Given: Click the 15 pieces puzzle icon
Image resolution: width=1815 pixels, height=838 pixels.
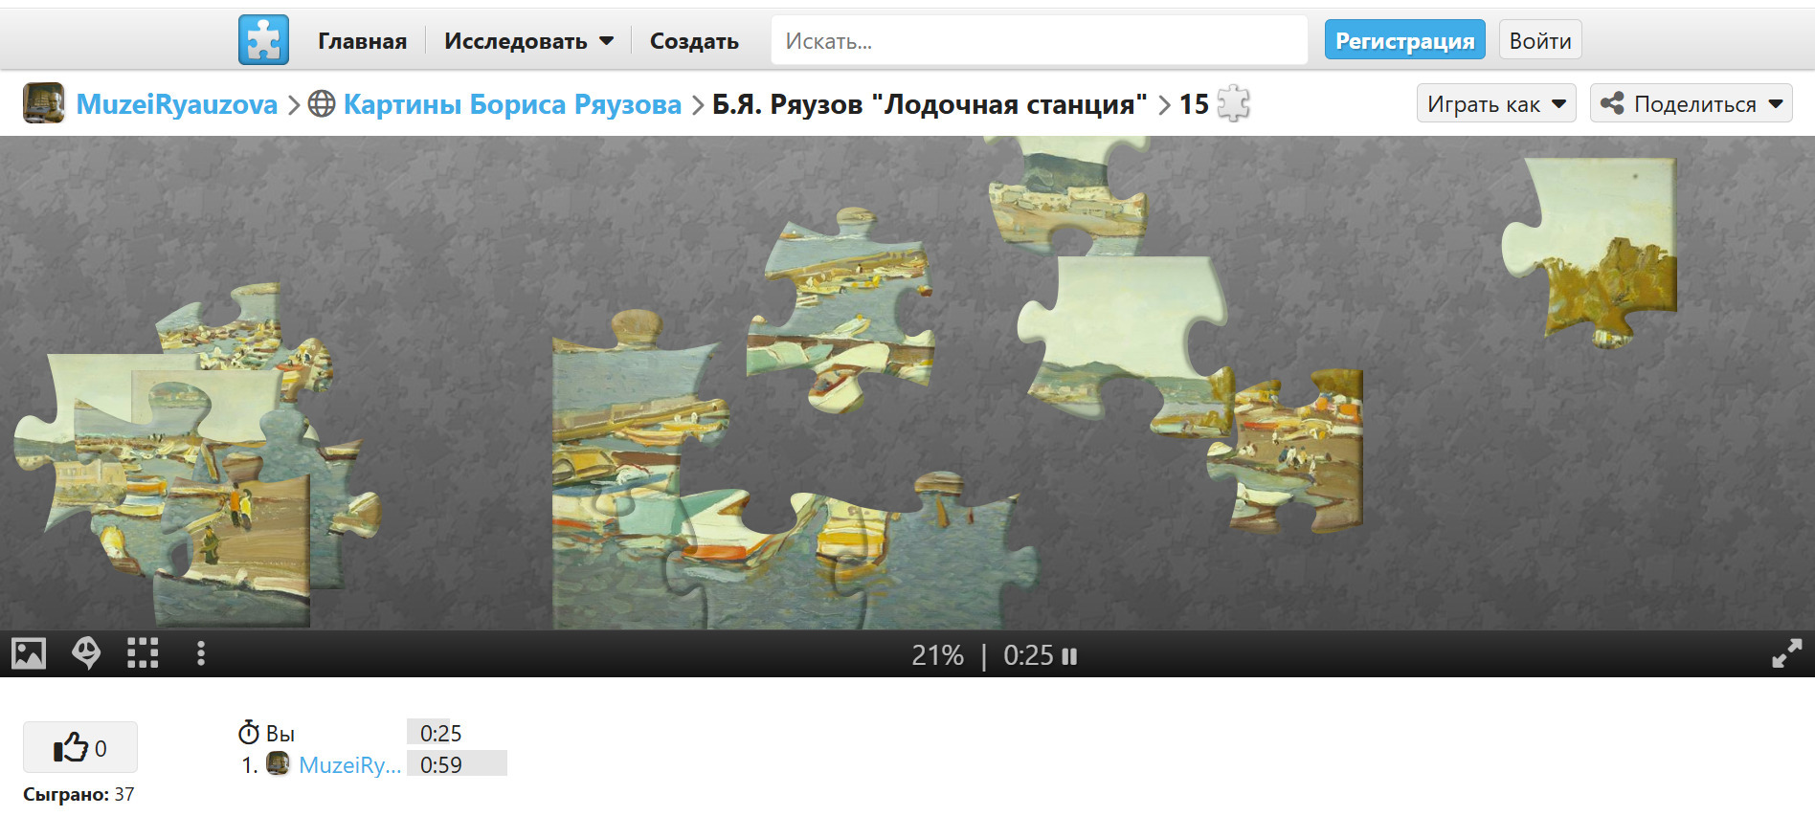Looking at the screenshot, I should coord(1233,103).
